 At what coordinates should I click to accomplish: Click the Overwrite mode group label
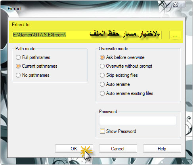tap(113, 49)
